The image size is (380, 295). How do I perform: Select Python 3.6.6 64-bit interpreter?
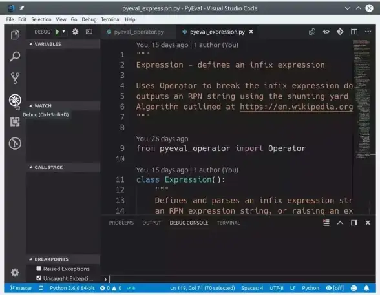72,288
